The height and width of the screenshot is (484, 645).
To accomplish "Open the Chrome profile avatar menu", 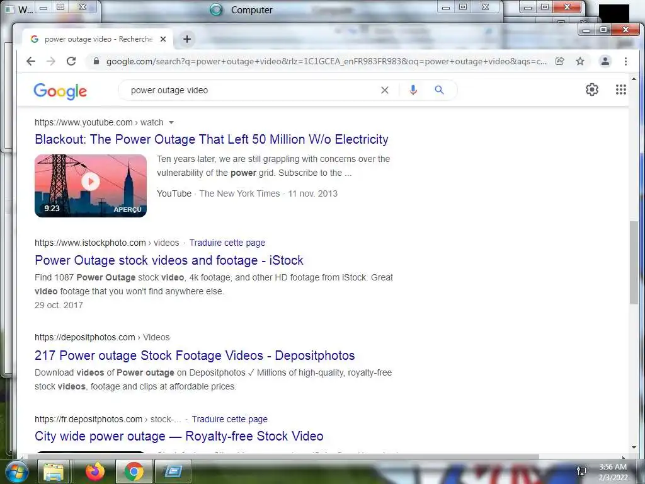I will (x=605, y=61).
